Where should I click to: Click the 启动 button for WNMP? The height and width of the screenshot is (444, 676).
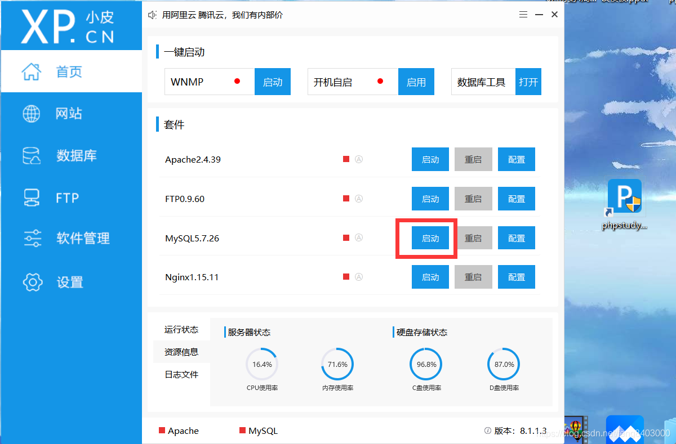tap(273, 82)
